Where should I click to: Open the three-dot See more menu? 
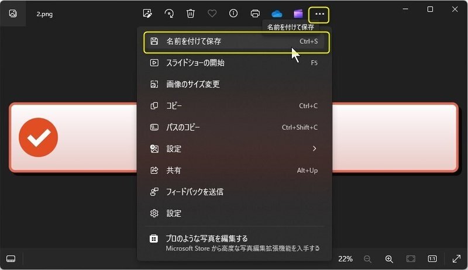[x=319, y=14]
